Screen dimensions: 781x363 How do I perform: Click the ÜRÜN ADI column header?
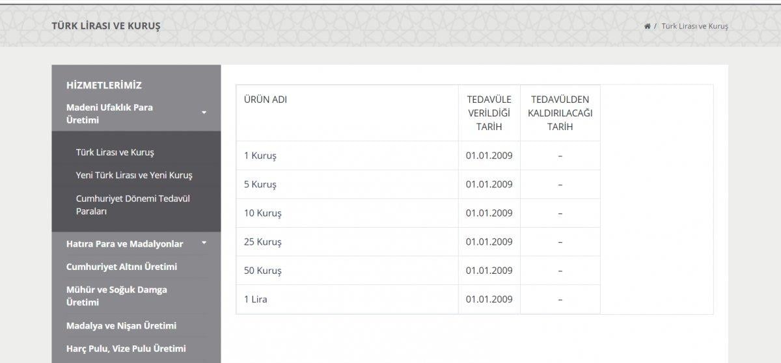pos(265,100)
